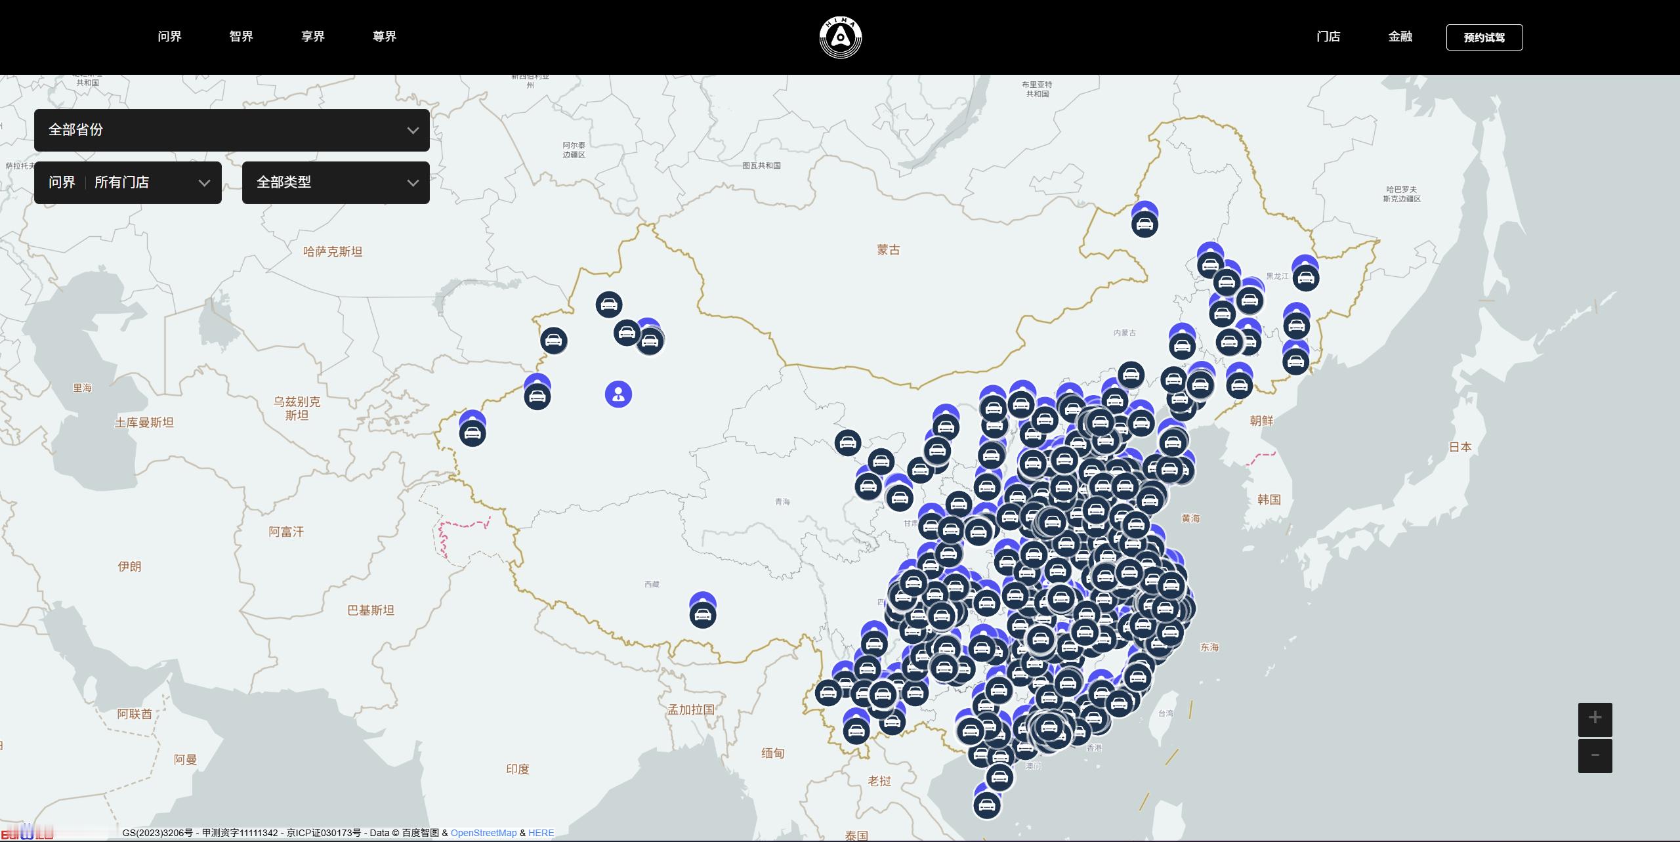The height and width of the screenshot is (842, 1680).
Task: Go to the 门店 stores page
Action: 1328,37
